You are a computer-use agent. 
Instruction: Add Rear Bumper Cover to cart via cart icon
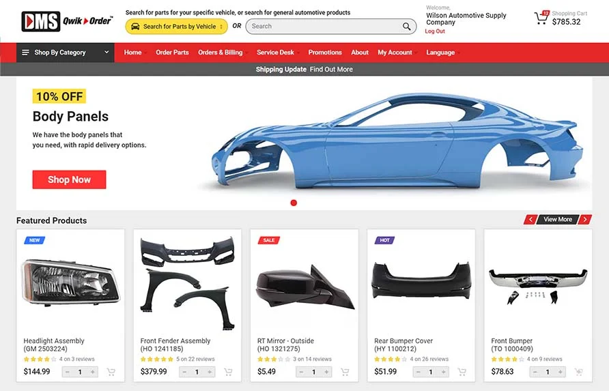tap(462, 372)
